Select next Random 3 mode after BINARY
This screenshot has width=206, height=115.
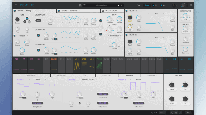click(147, 80)
